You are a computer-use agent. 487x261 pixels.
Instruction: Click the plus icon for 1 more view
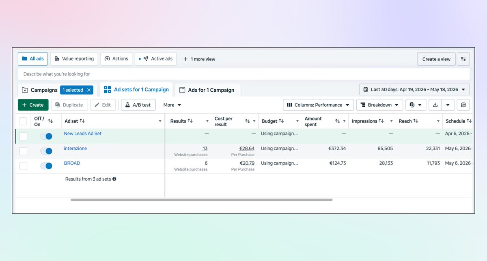tap(185, 59)
